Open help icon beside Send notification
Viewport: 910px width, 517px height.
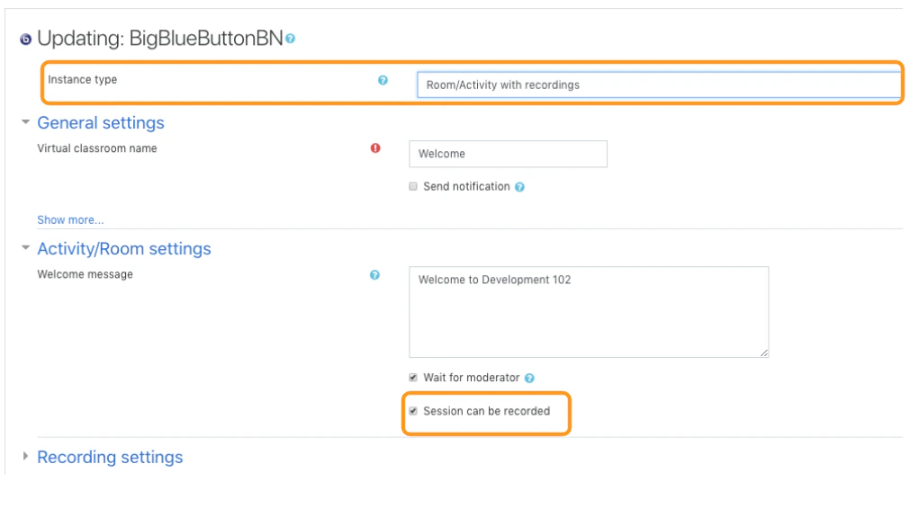tap(519, 187)
